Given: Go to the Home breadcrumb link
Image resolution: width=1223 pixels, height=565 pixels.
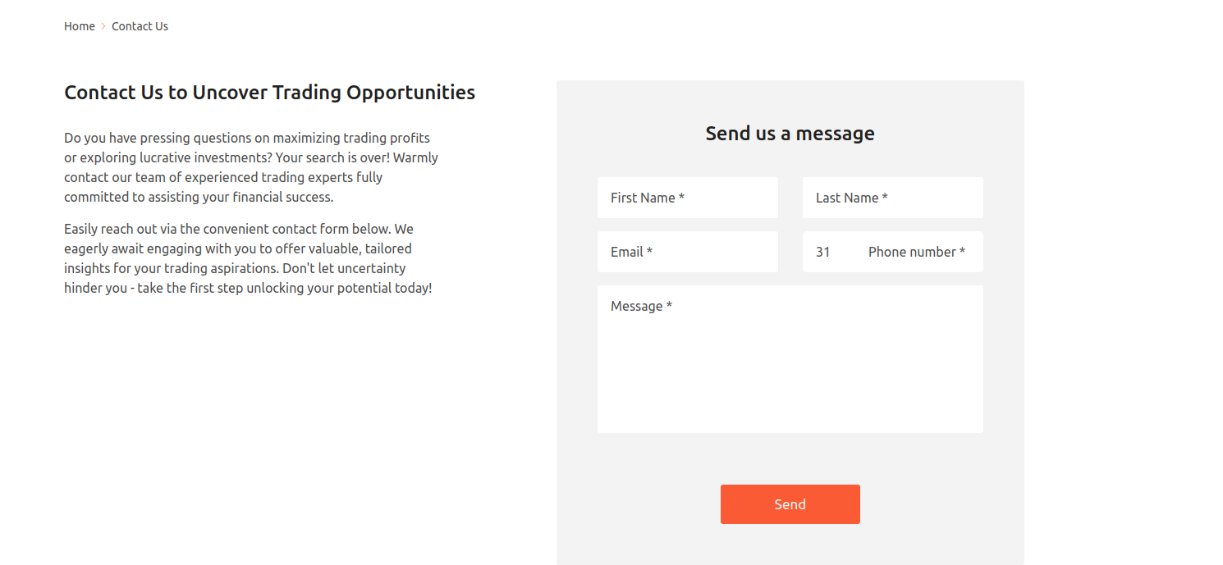Looking at the screenshot, I should [x=80, y=26].
